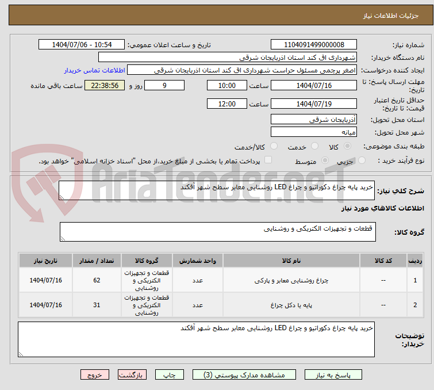Click price validity date 1404/07/19 field
This screenshot has width=434, height=390.
click(314, 104)
